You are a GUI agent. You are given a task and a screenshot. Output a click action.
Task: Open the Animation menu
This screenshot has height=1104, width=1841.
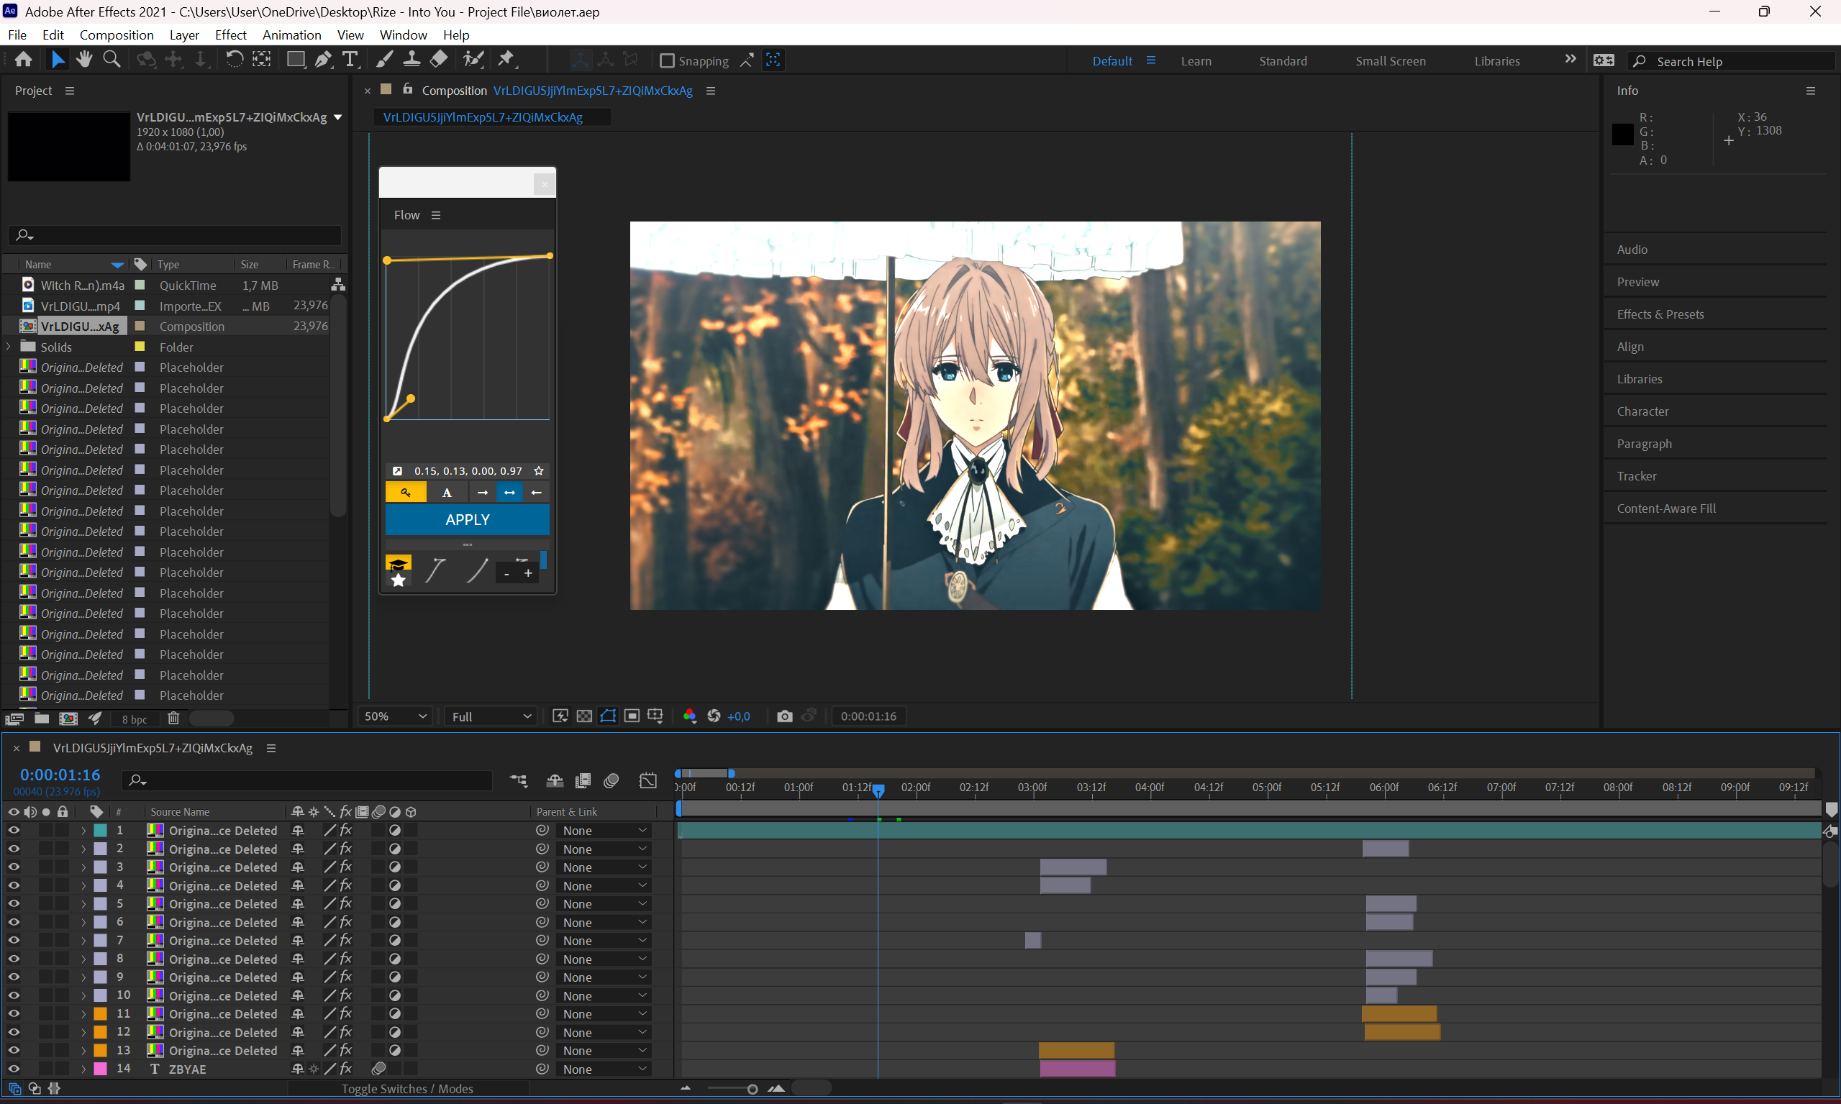tap(291, 35)
